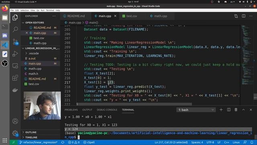Image resolution: width=257 pixels, height=145 pixels.
Task: Open main.cpp breadcrumb file dropdown
Action: [x=73, y=23]
